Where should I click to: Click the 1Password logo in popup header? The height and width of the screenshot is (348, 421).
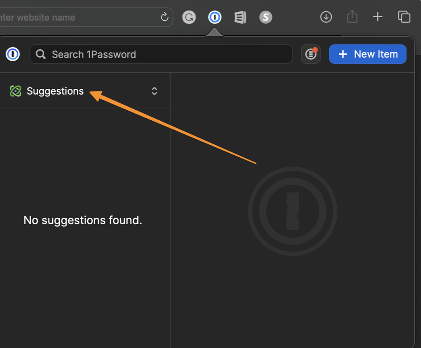(x=13, y=54)
